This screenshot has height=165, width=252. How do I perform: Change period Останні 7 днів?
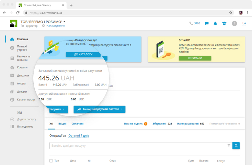pos(79,136)
